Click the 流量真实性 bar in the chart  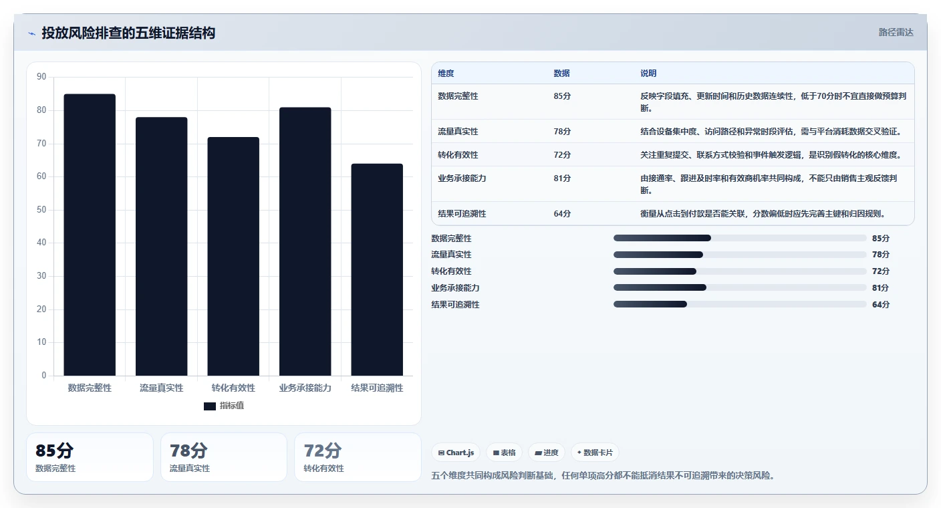(x=161, y=247)
